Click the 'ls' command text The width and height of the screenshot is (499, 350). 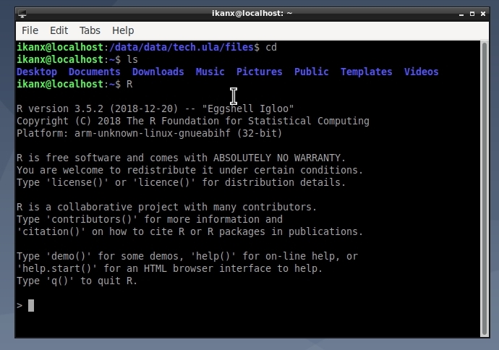(132, 59)
